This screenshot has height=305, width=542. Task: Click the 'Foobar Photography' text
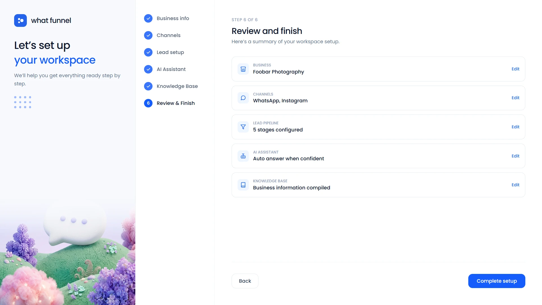[278, 72]
